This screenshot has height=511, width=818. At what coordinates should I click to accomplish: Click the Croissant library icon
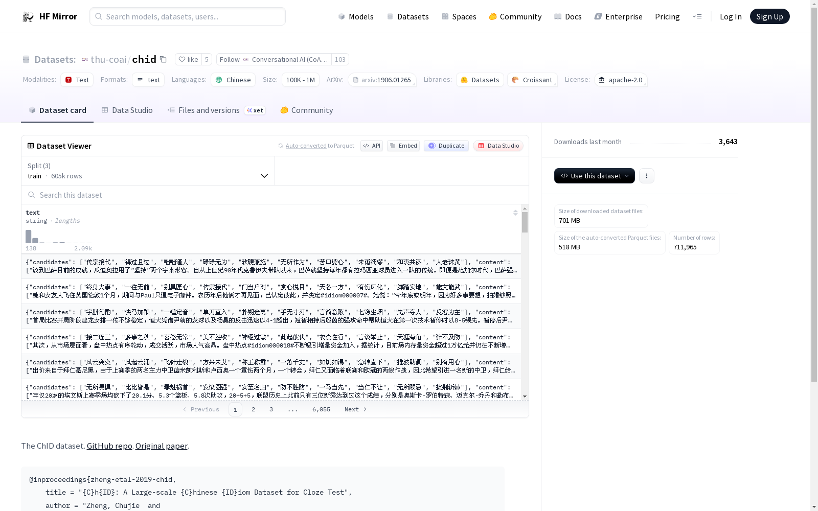[x=515, y=80]
